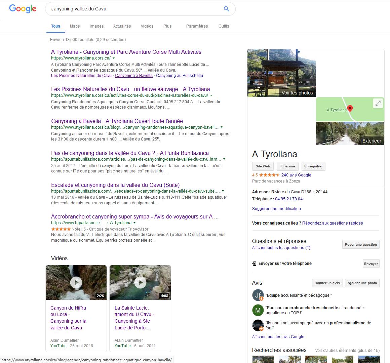This screenshot has width=390, height=363.
Task: Click the Jf reviewer avatar
Action: 258,295
